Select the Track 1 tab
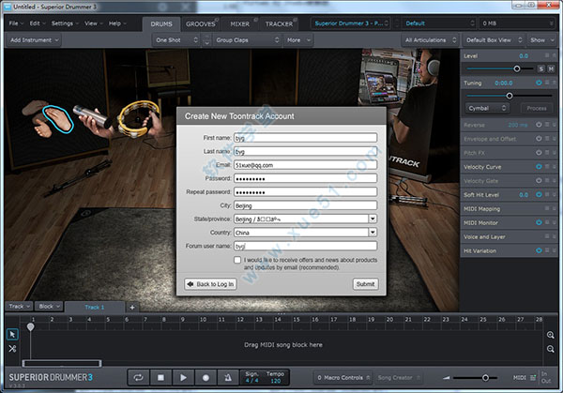563x393 pixels. tap(95, 308)
